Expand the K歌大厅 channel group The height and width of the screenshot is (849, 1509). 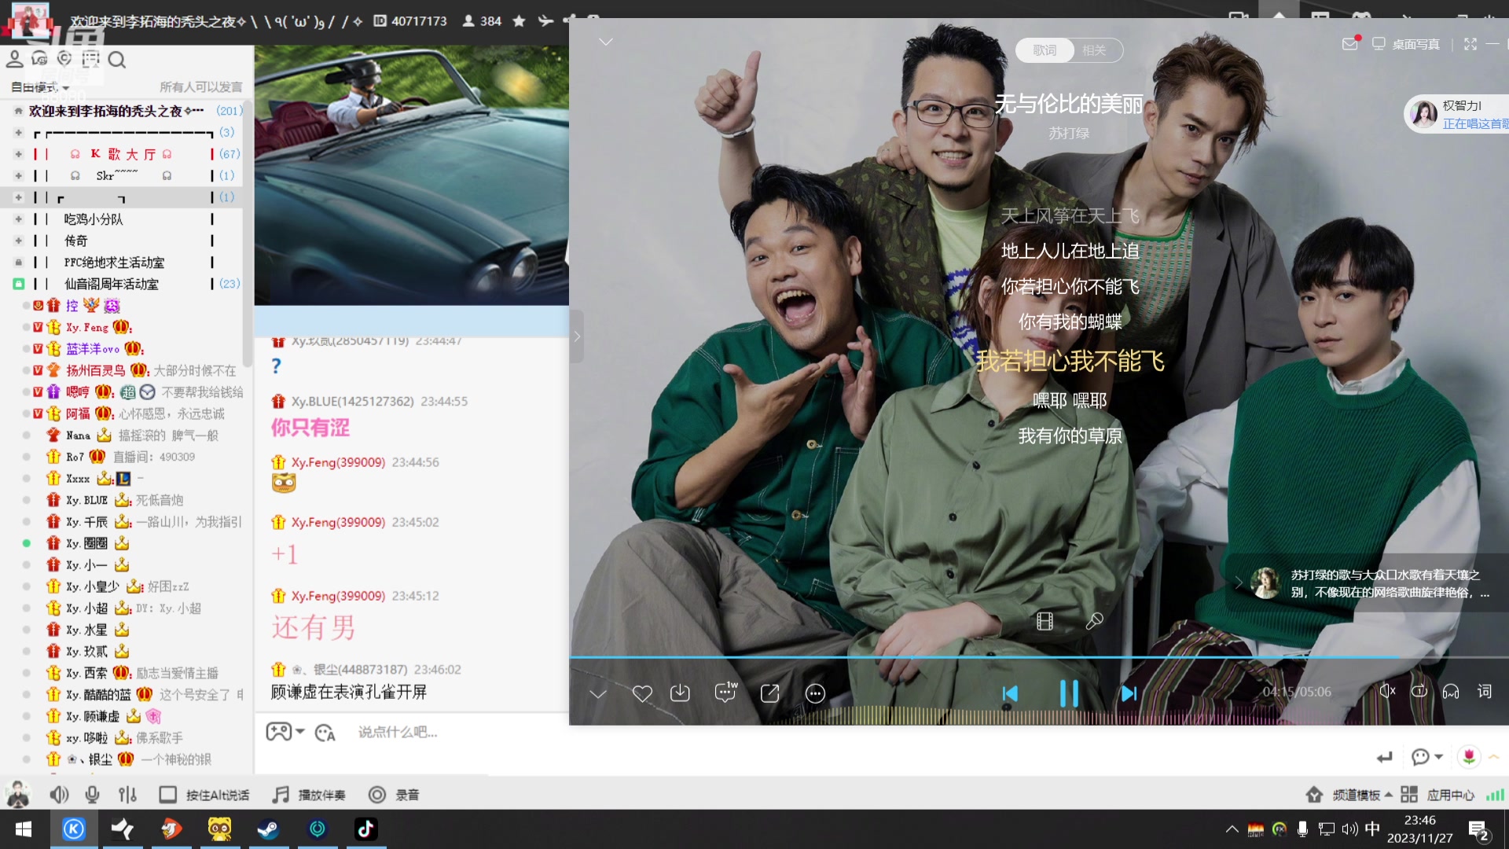(18, 154)
